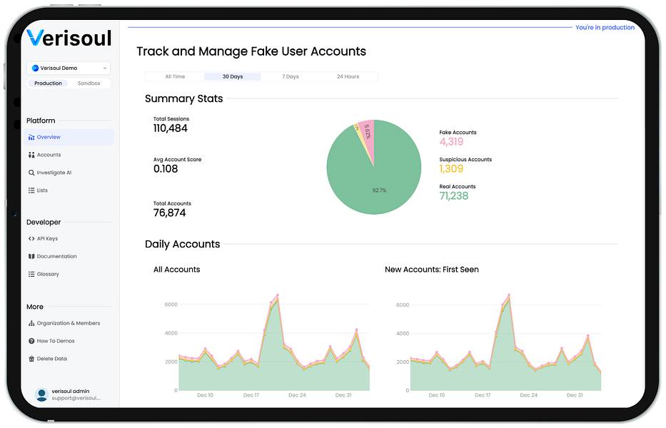Viewport: 666px width, 428px height.
Task: Click the New Accounts chart peak point
Action: [509, 295]
